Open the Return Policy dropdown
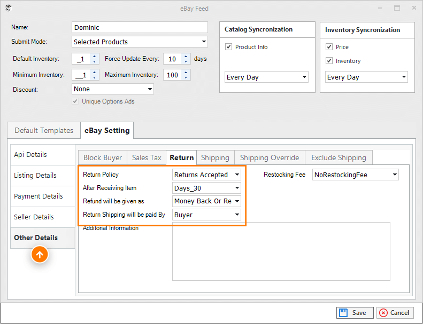The width and height of the screenshot is (423, 324). pyautogui.click(x=206, y=175)
